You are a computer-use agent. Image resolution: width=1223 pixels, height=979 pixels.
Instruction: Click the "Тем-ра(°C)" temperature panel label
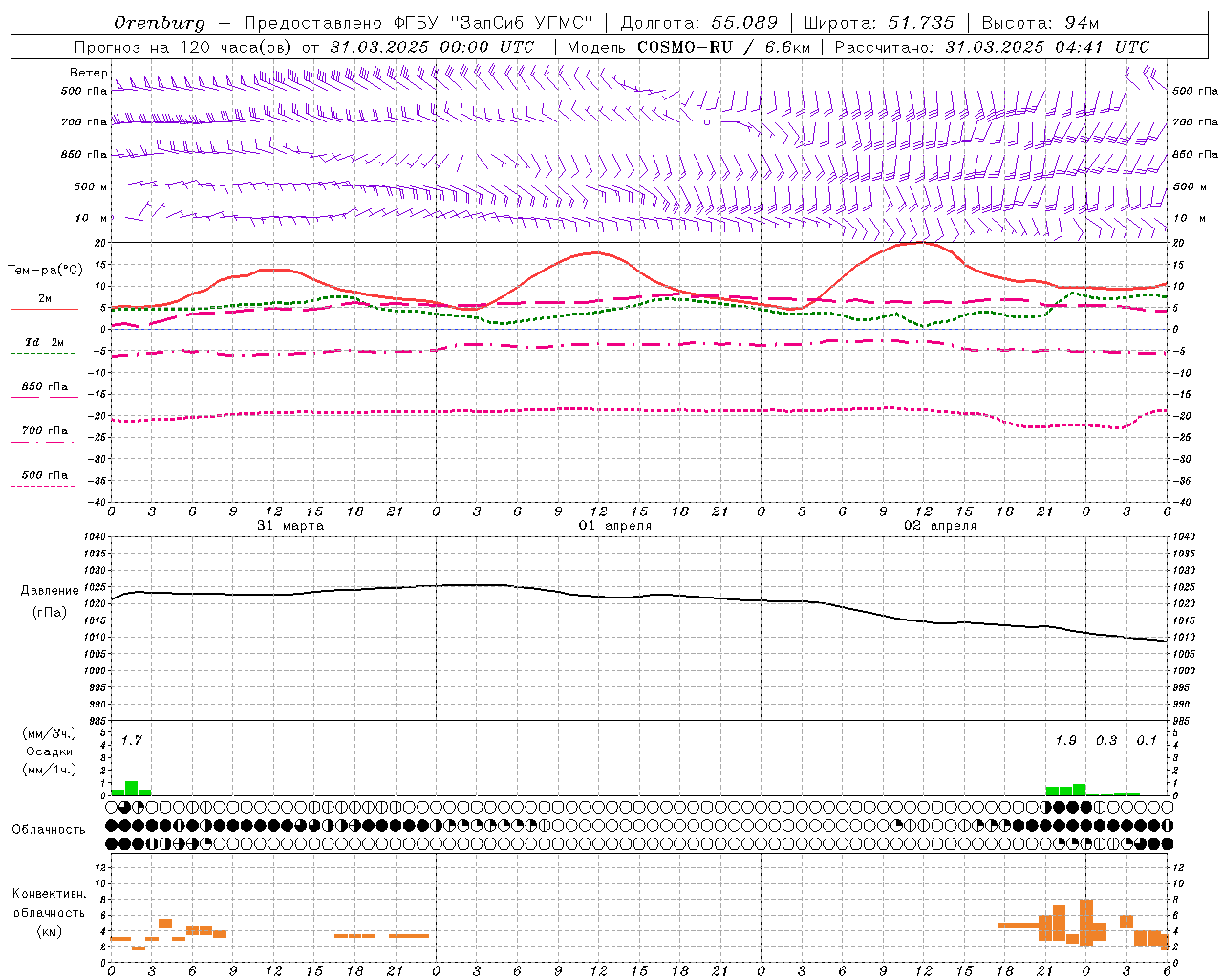(x=45, y=271)
